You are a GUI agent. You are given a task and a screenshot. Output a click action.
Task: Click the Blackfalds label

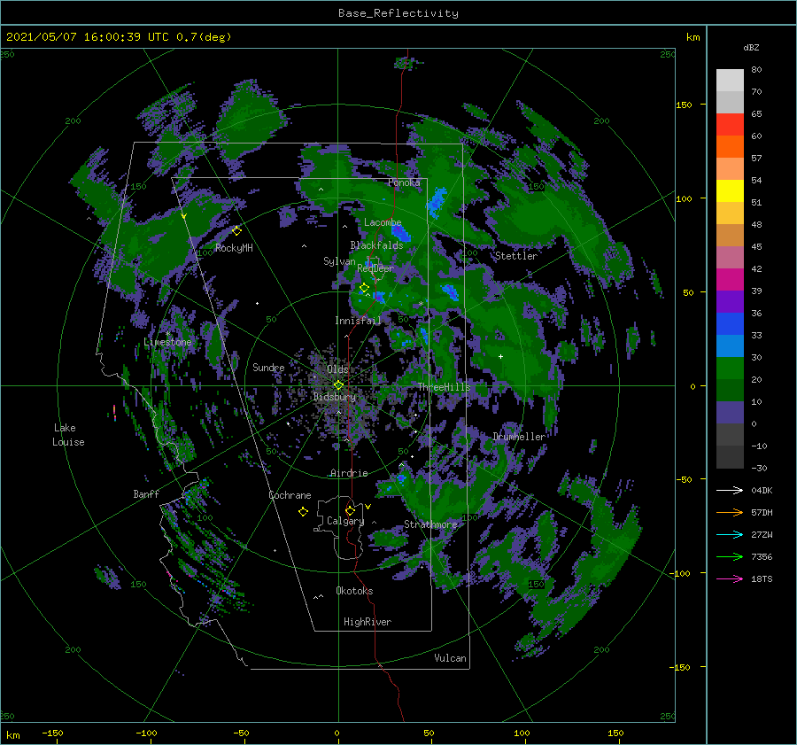(376, 245)
